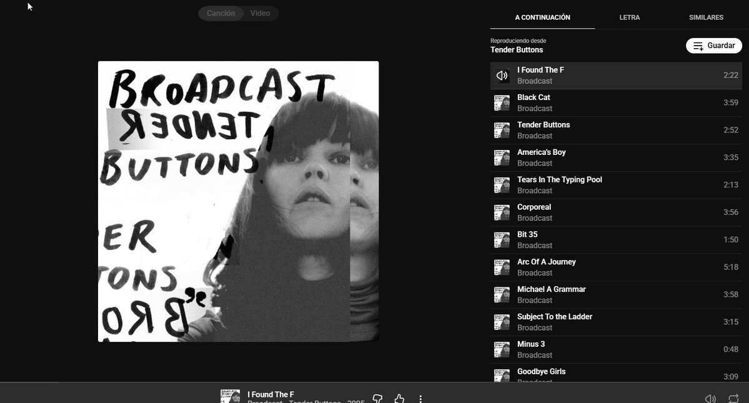This screenshot has width=749, height=403.
Task: Play Minus 3 from the queue
Action: (616, 349)
